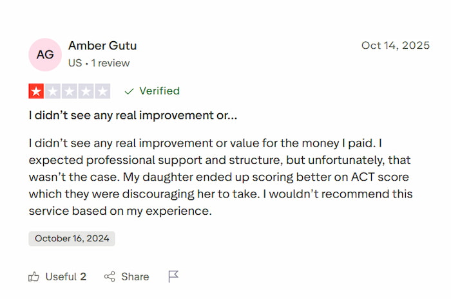Click the thumbs-up Useful icon

(x=34, y=276)
